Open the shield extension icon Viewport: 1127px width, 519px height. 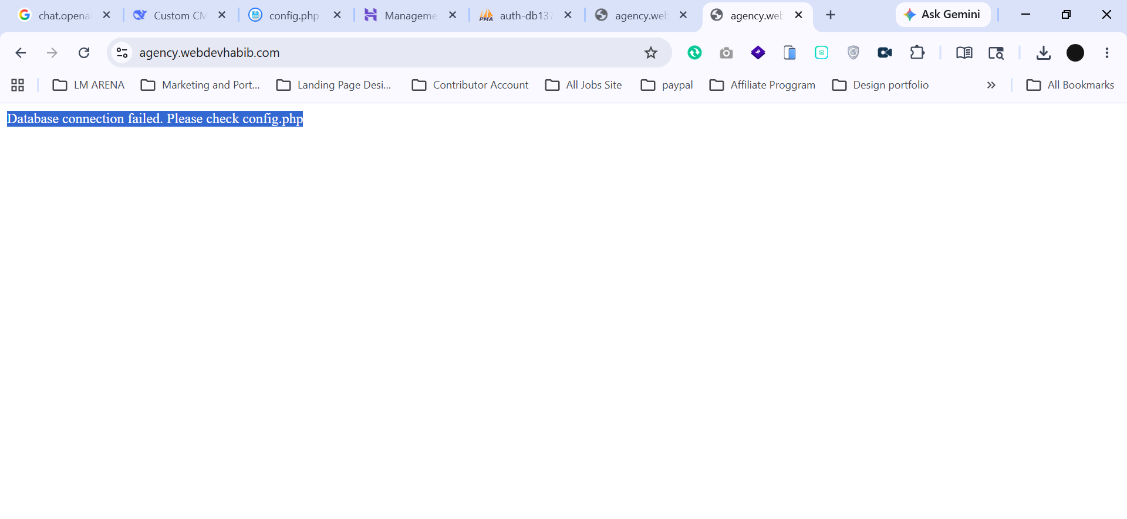click(853, 53)
